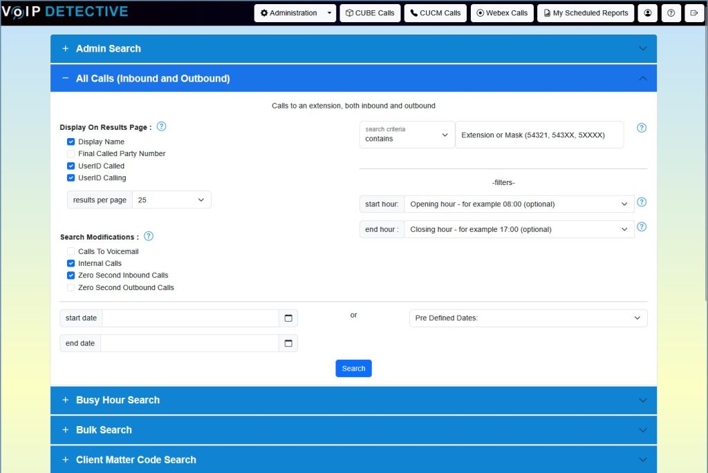Uncheck the UserID Called checkbox
The image size is (708, 473).
click(71, 166)
